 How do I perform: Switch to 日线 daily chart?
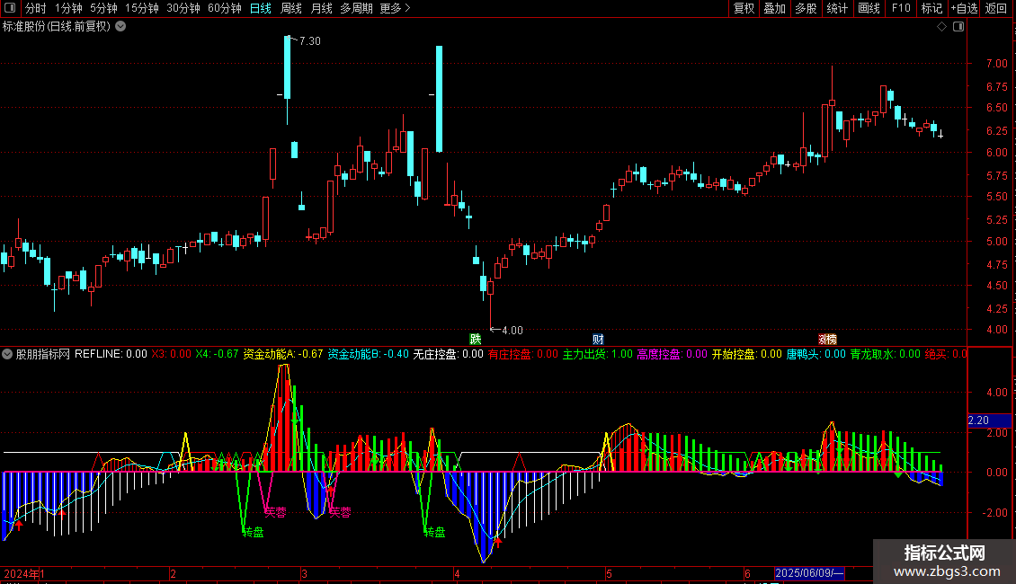click(261, 8)
